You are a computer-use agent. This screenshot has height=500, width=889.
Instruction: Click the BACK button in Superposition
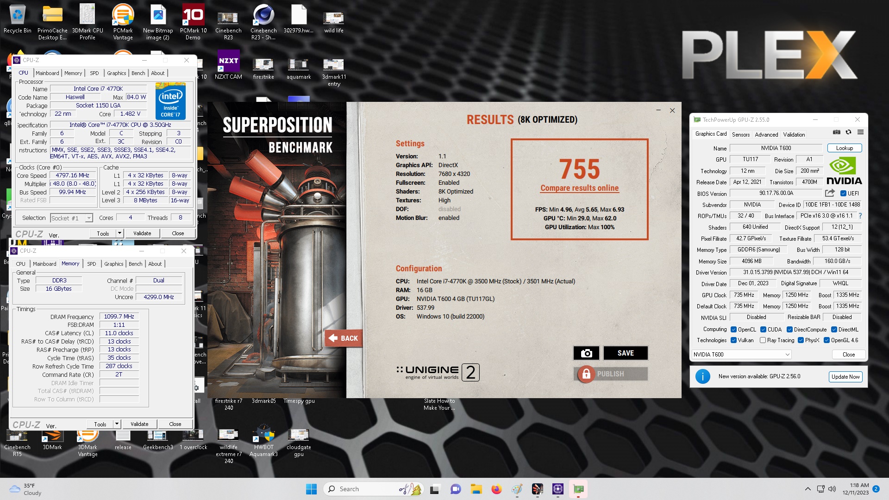click(344, 338)
